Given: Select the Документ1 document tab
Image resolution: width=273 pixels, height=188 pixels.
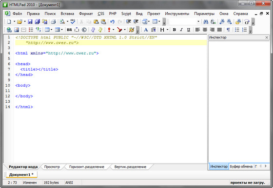Looking at the screenshot, I should pyautogui.click(x=21, y=175).
